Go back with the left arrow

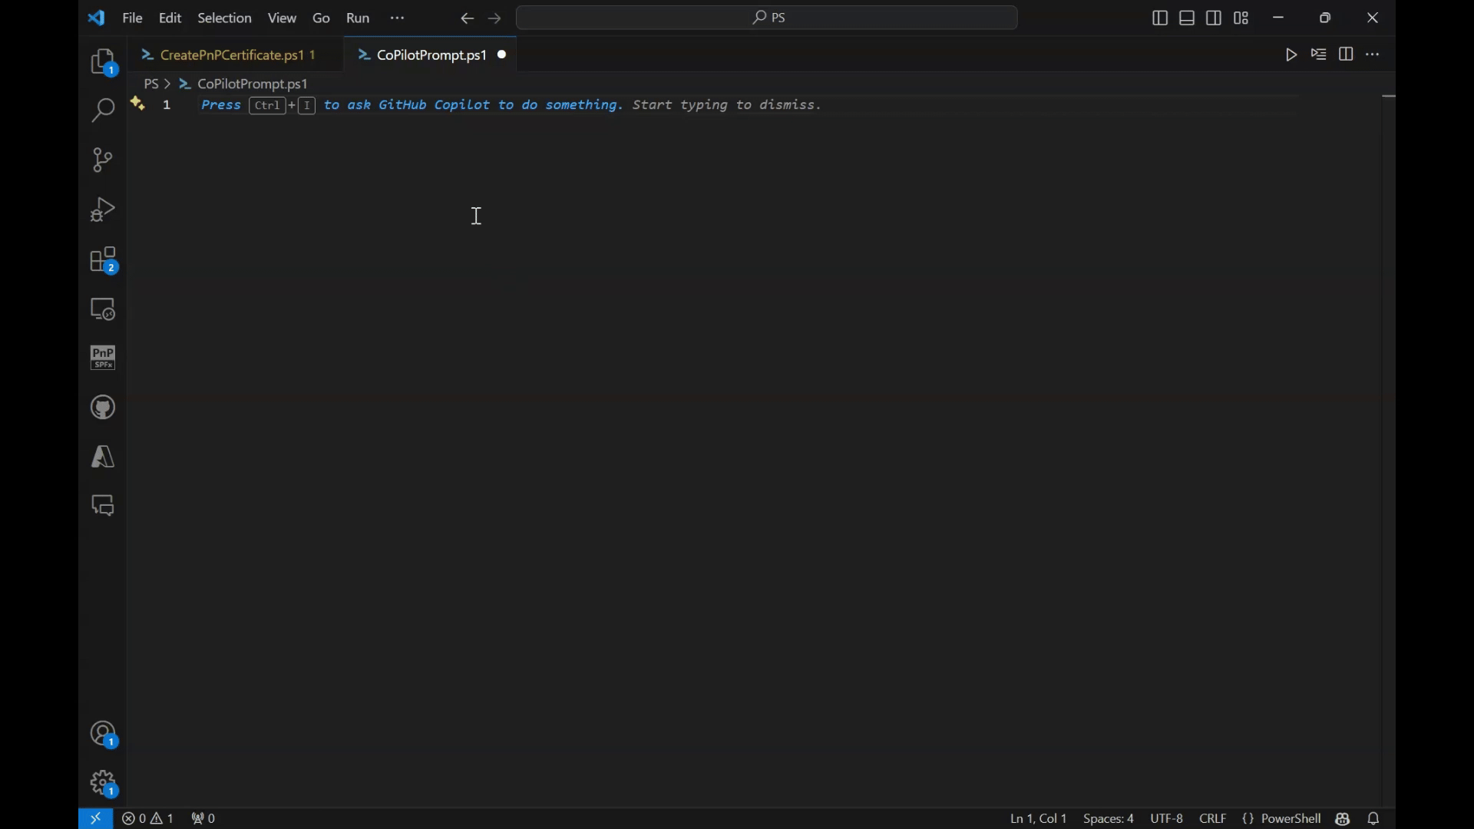click(x=468, y=18)
